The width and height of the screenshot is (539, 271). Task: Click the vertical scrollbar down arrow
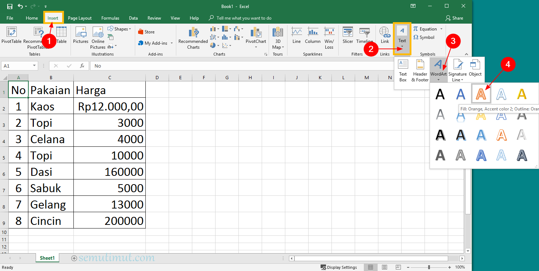(468, 251)
